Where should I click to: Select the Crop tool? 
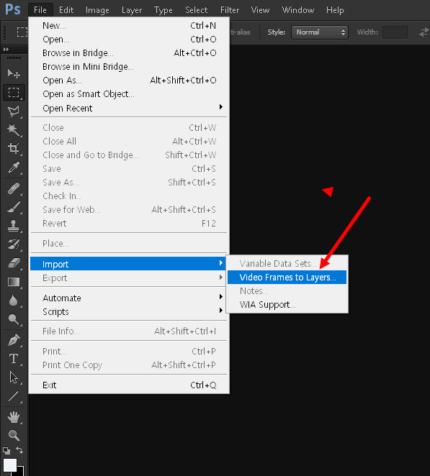(14, 148)
